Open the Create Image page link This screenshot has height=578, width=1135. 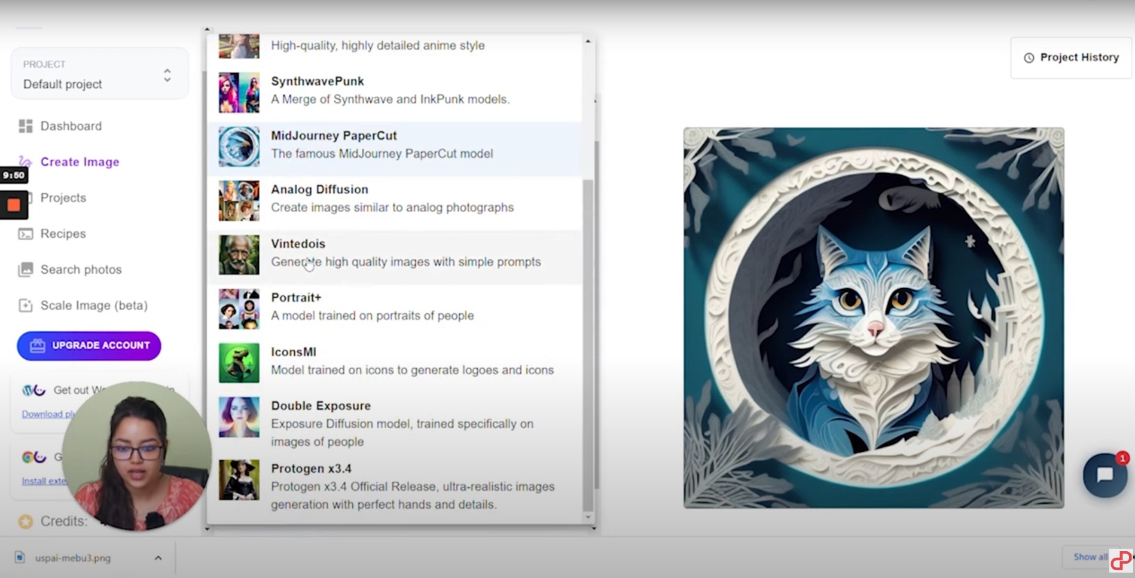coord(80,162)
